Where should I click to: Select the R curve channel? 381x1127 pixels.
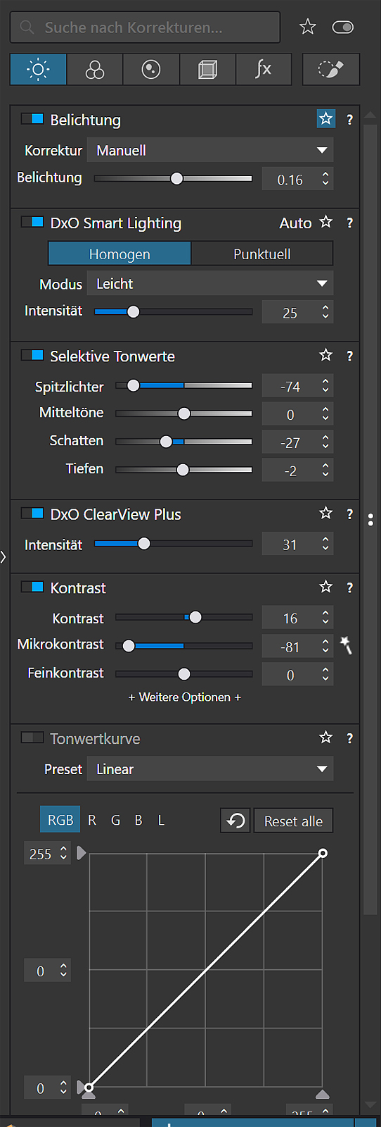(x=92, y=820)
